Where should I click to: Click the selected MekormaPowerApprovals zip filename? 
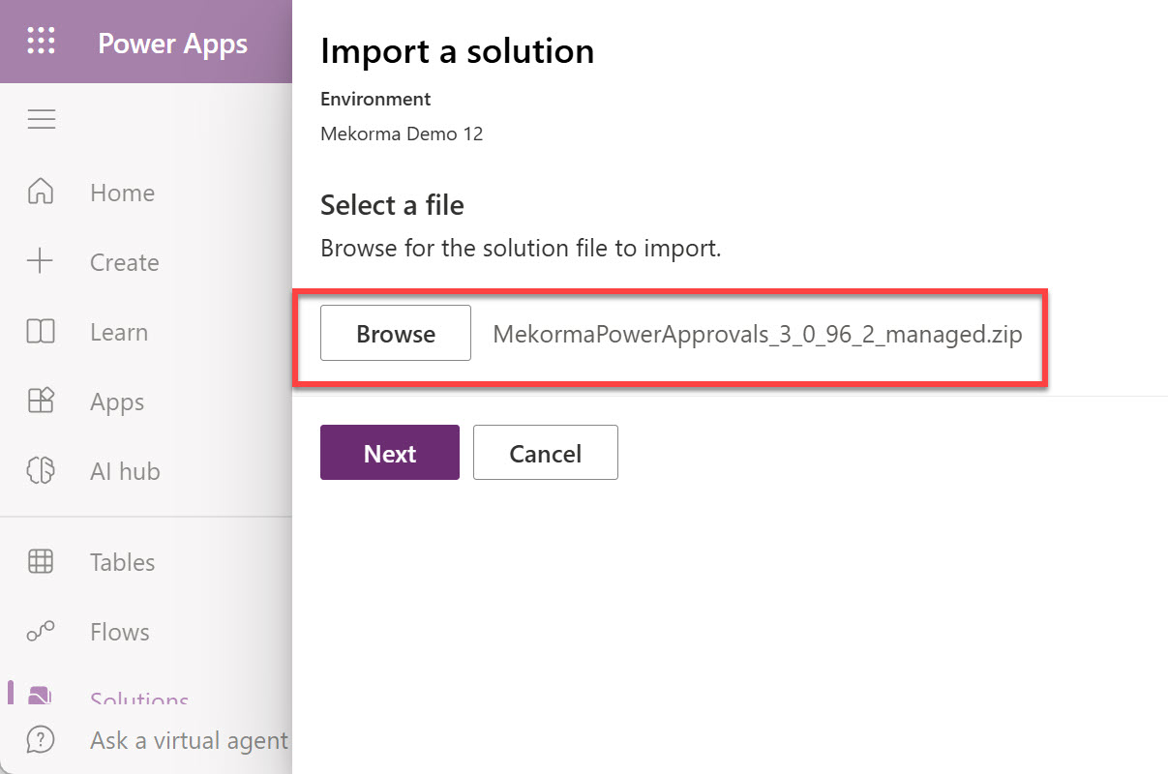(757, 334)
